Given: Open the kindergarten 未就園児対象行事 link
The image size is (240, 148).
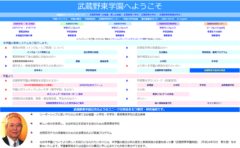Looking at the screenshot, I should (24, 35).
